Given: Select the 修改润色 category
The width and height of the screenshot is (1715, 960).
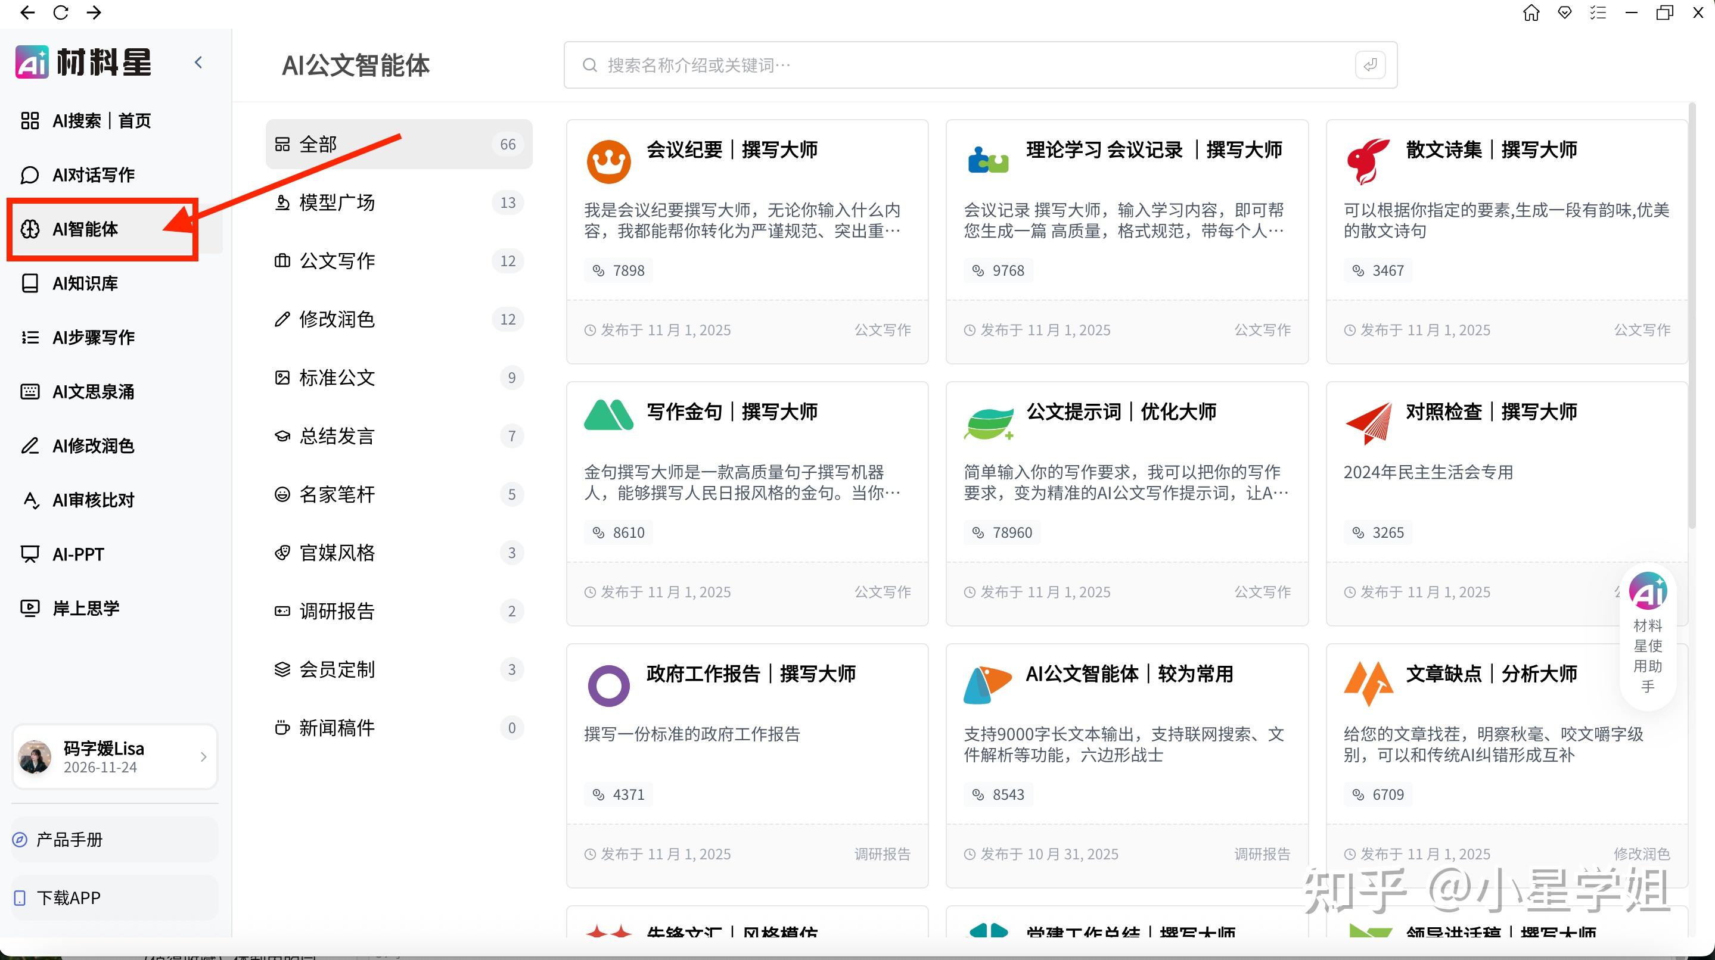Looking at the screenshot, I should click(x=399, y=319).
